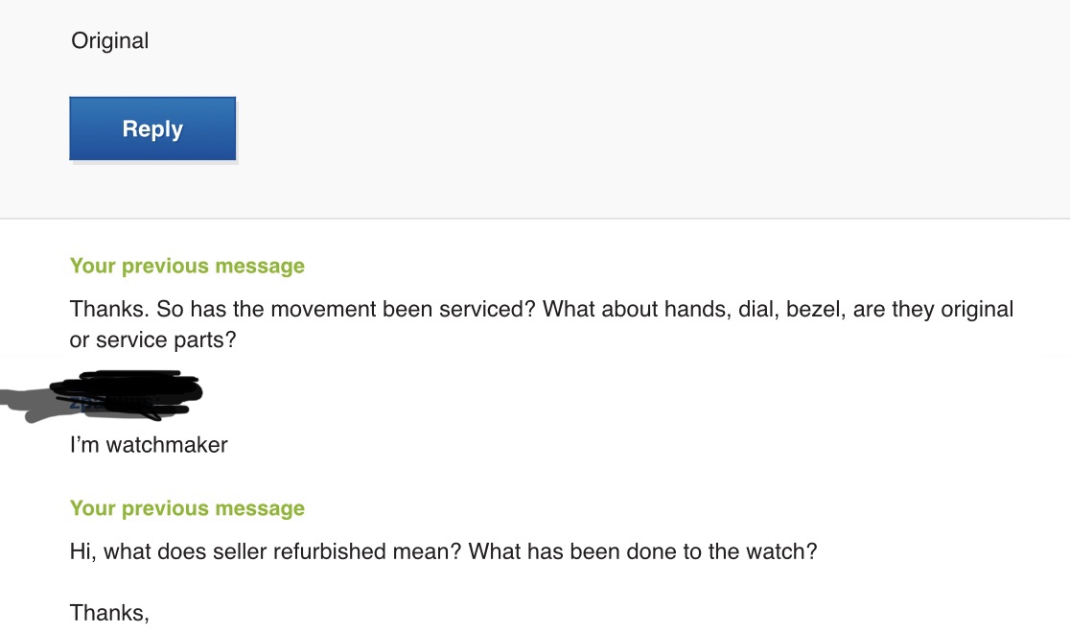Click the word "bezel" in the message
This screenshot has width=1070, height=632.
[x=814, y=310]
